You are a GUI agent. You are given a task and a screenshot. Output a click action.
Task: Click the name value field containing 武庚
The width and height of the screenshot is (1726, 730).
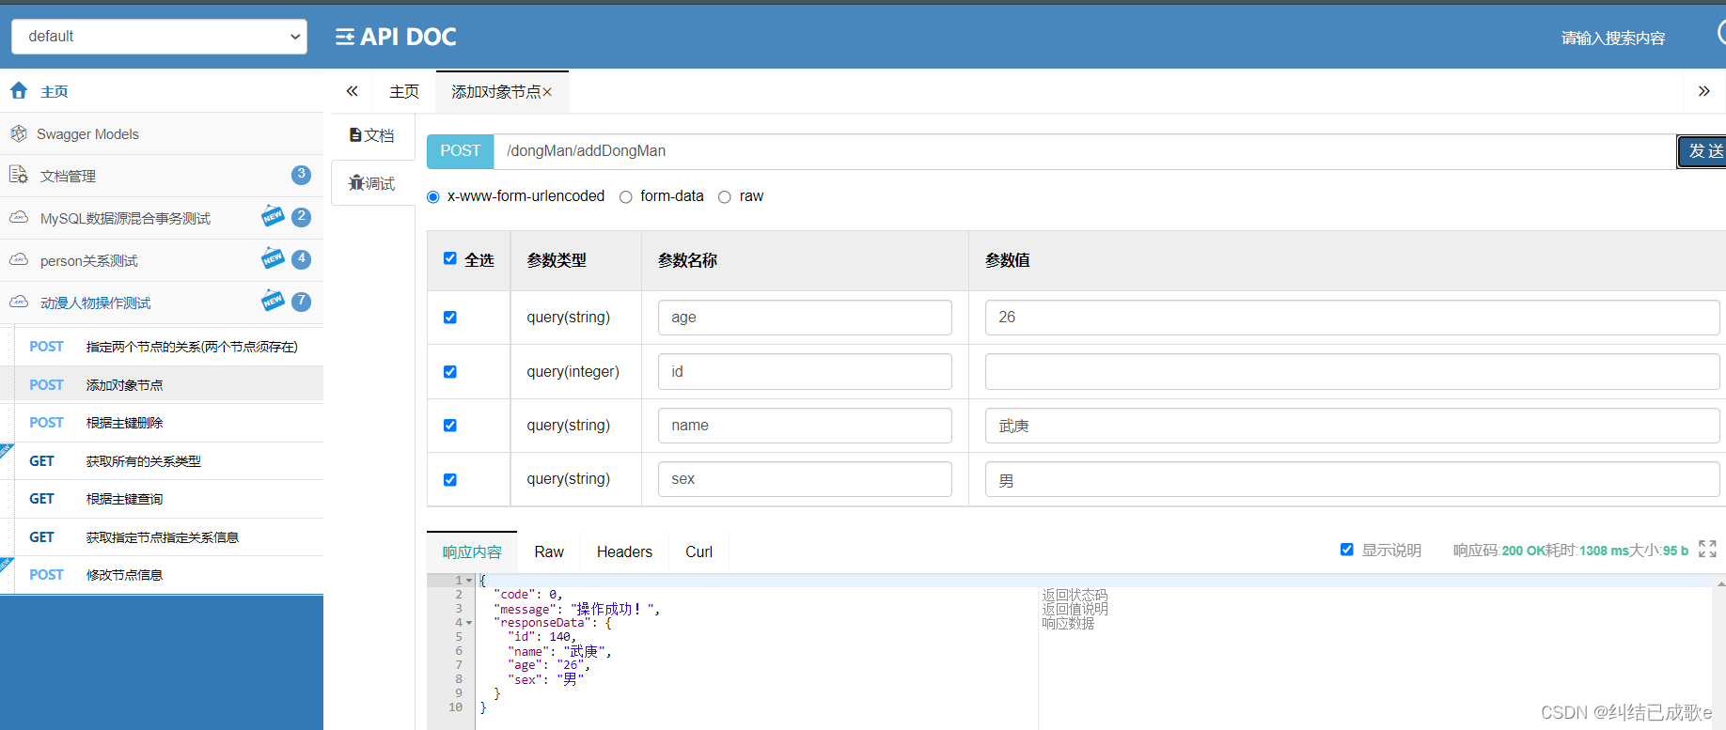(x=1352, y=426)
